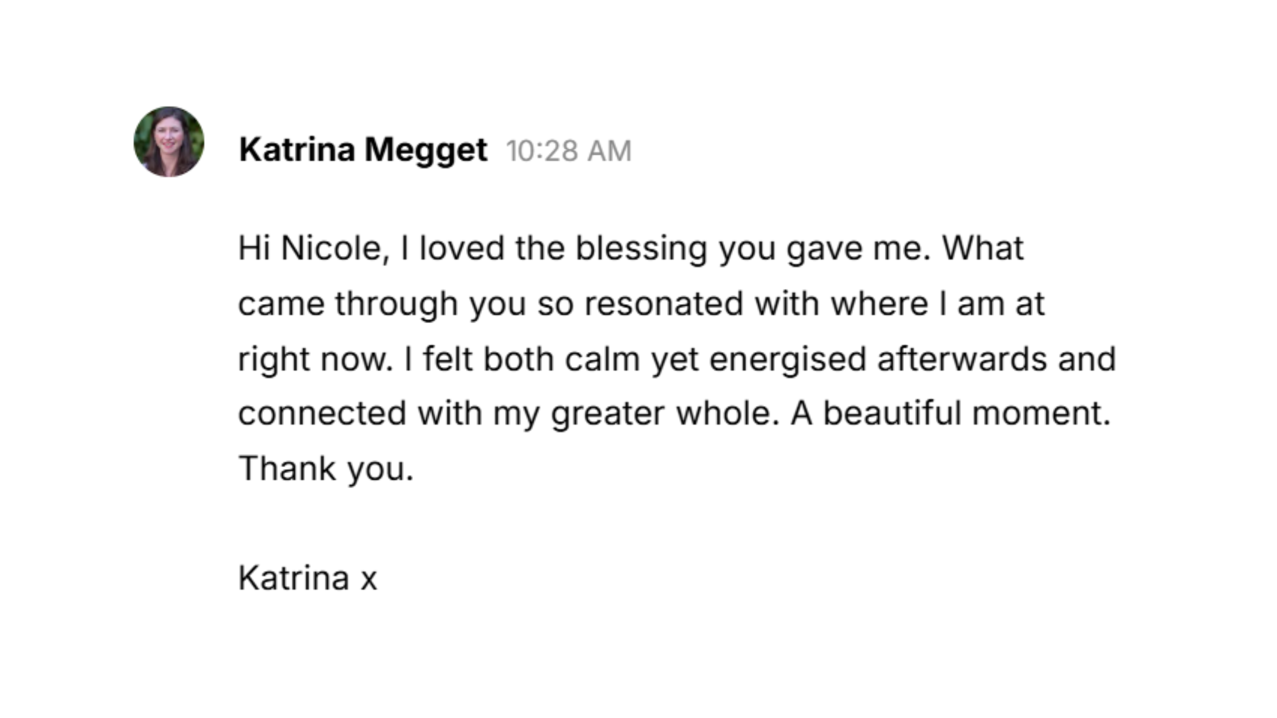Click the 'Thank you.' line
Viewport: 1277px width, 718px height.
(x=326, y=469)
